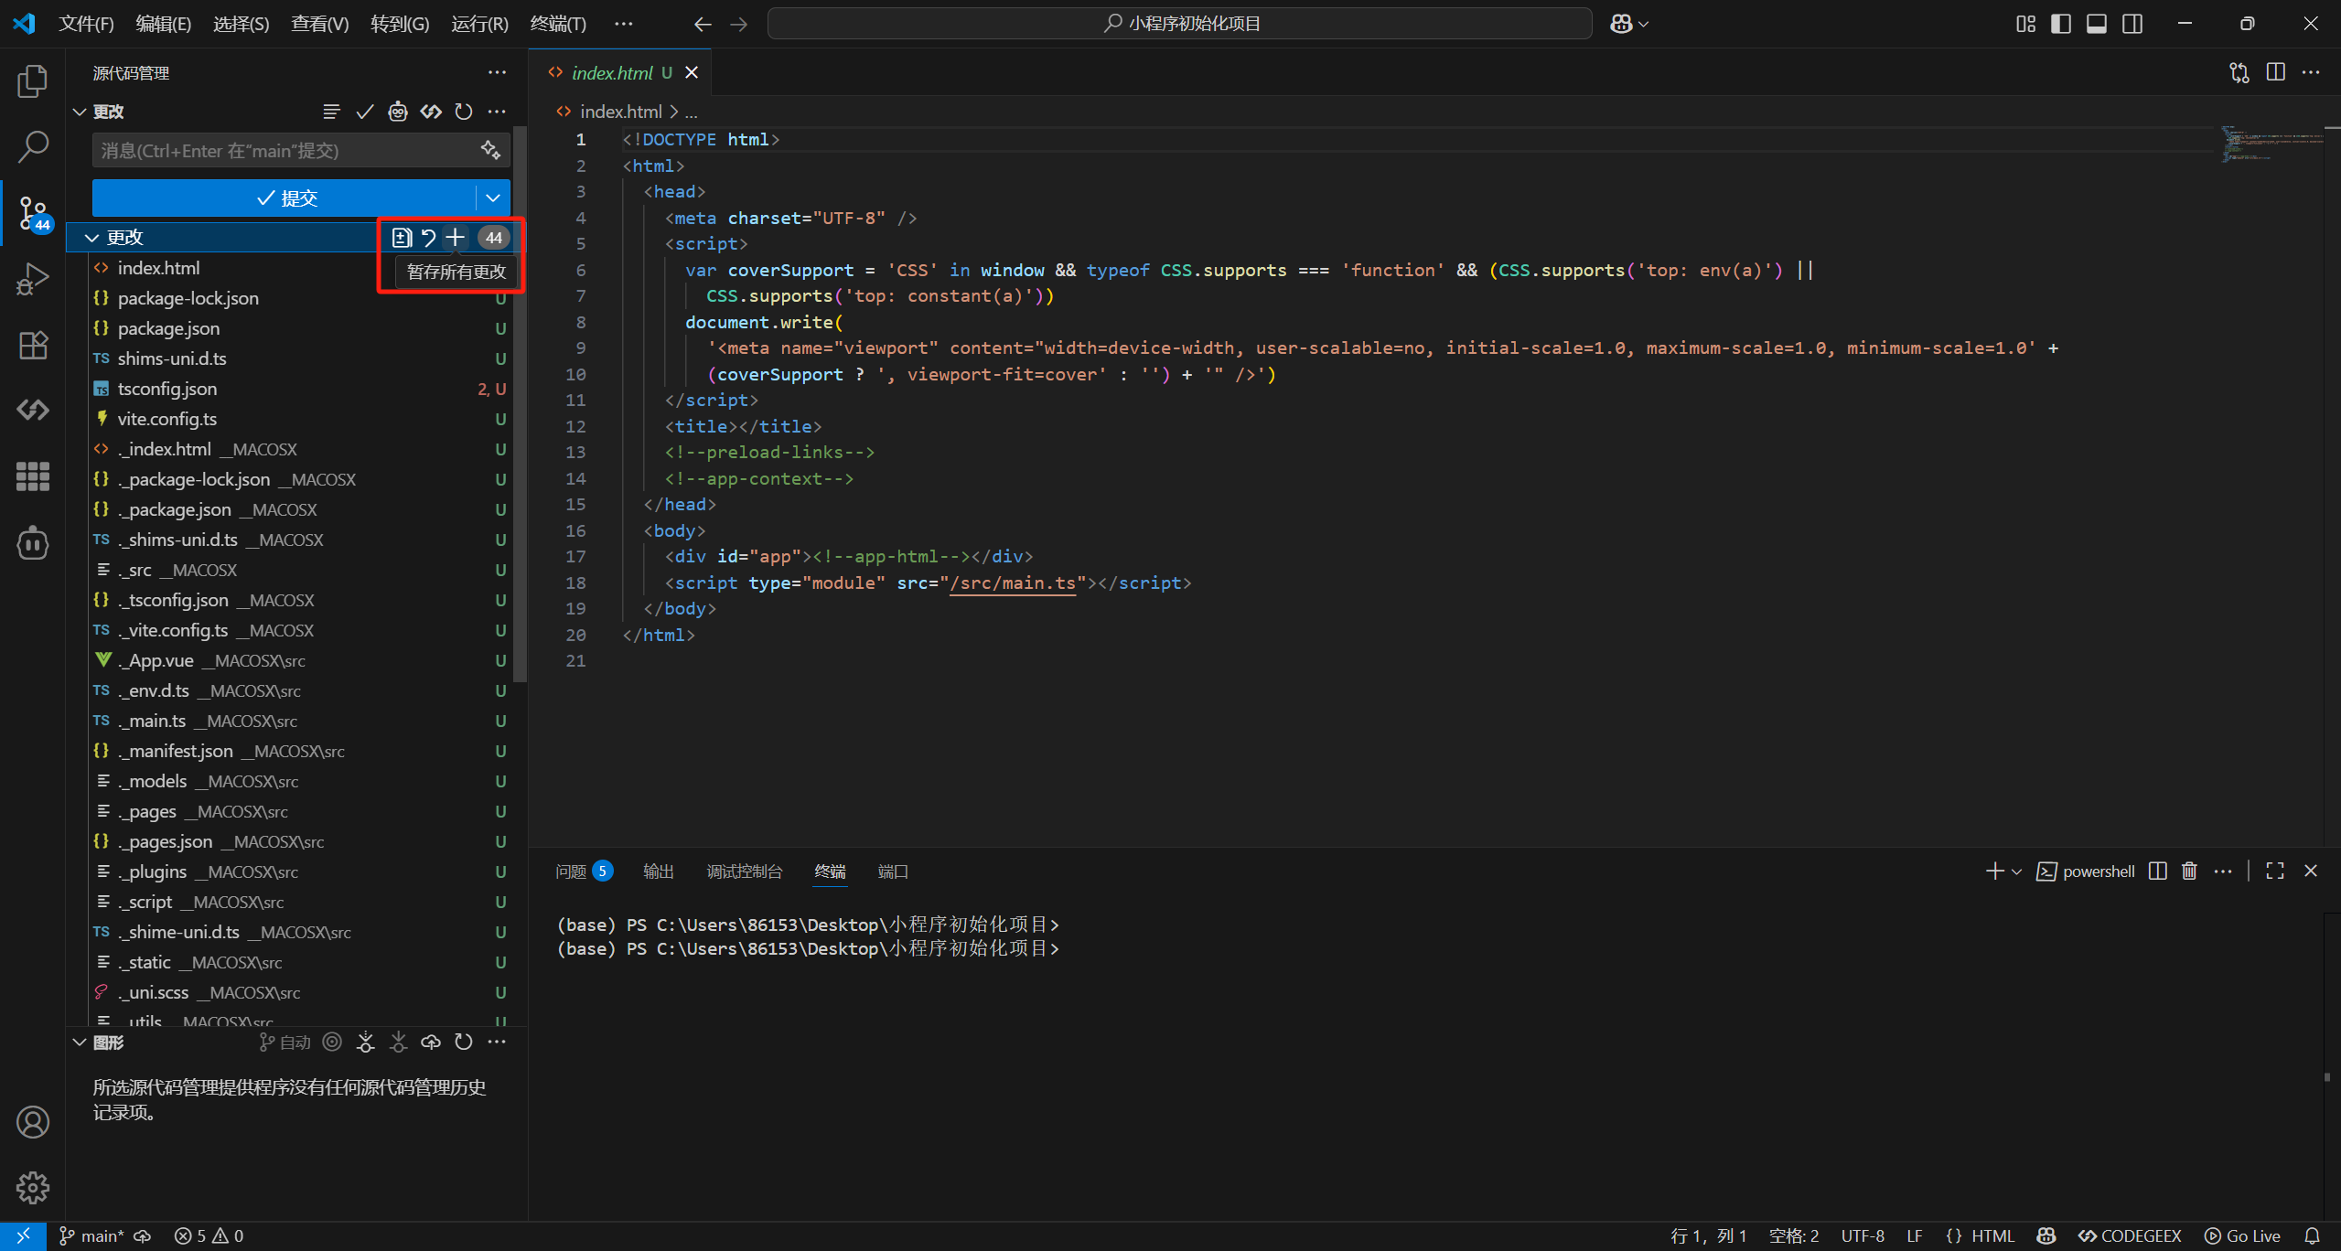Screen dimensions: 2341x1251
Task: Collapse the top 更改 section header
Action: pos(80,112)
